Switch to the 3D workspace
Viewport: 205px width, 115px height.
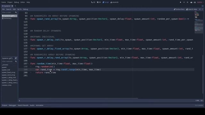[x=99, y=2]
